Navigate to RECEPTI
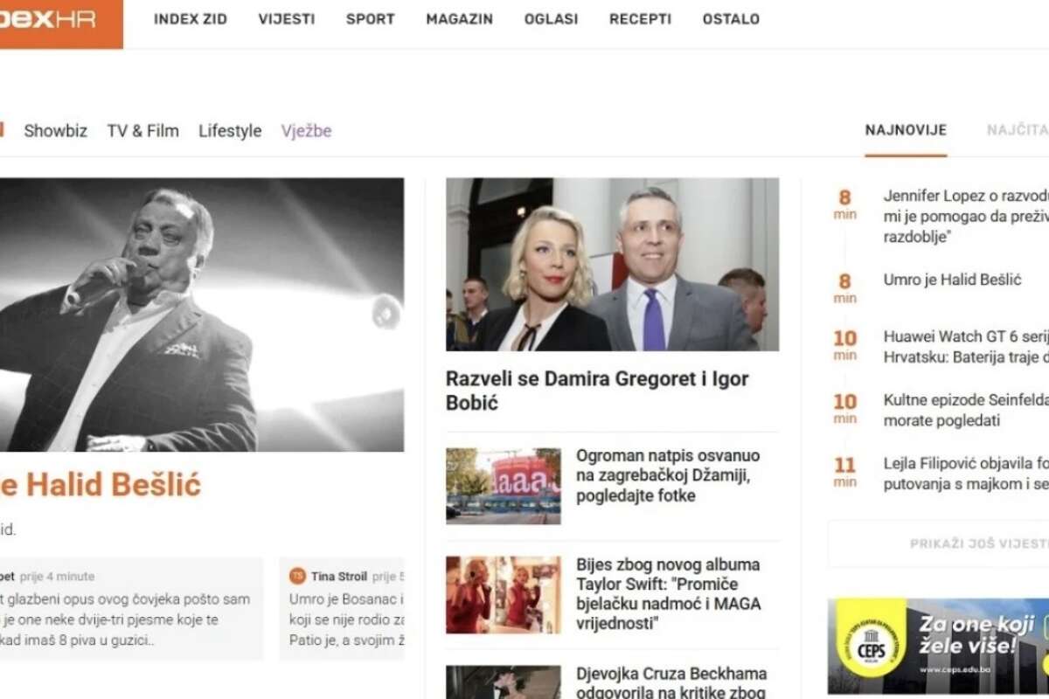 640,19
